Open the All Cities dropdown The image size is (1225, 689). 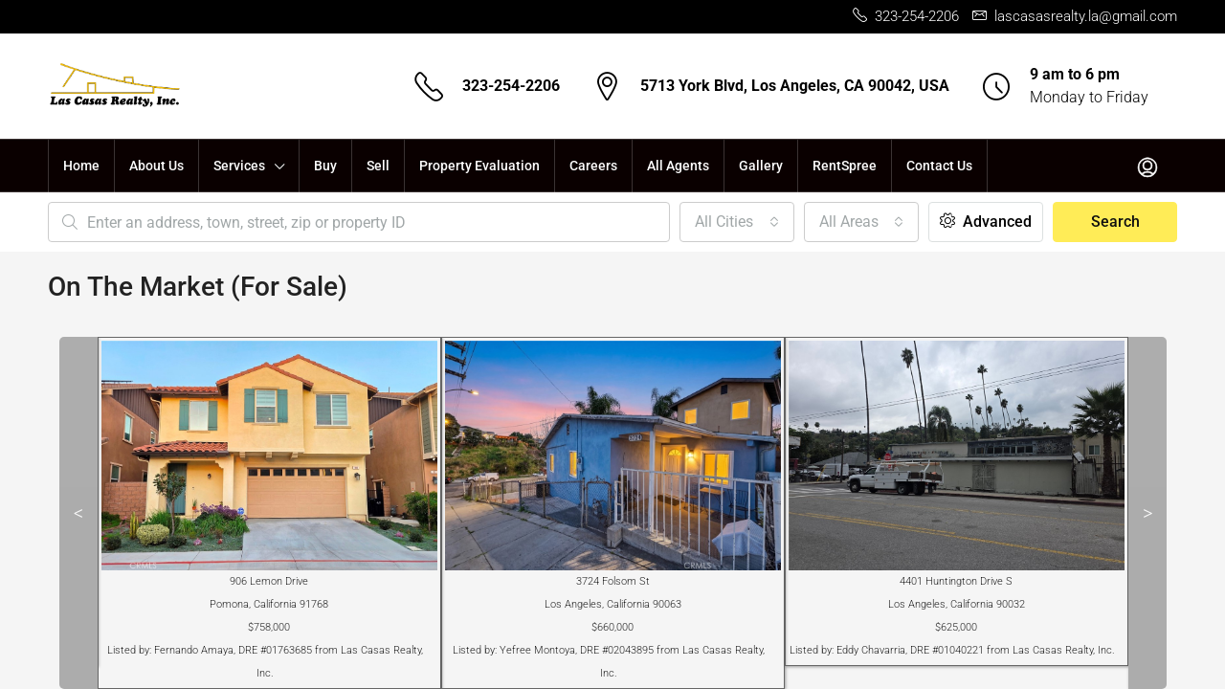[x=736, y=222]
